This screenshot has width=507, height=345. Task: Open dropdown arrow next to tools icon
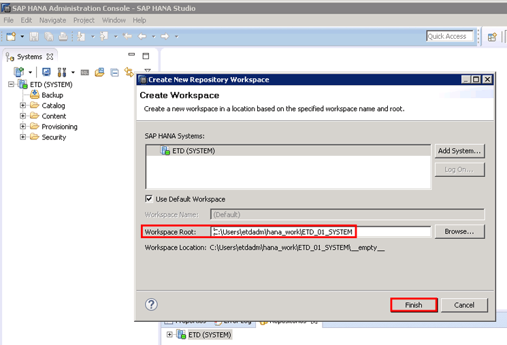72,72
